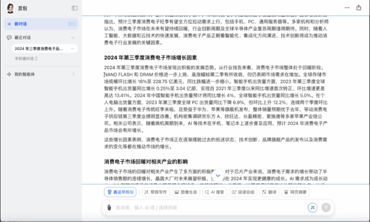This screenshot has height=222, width=370.
Task: Open 手机端对话 item
Action: pos(26,58)
